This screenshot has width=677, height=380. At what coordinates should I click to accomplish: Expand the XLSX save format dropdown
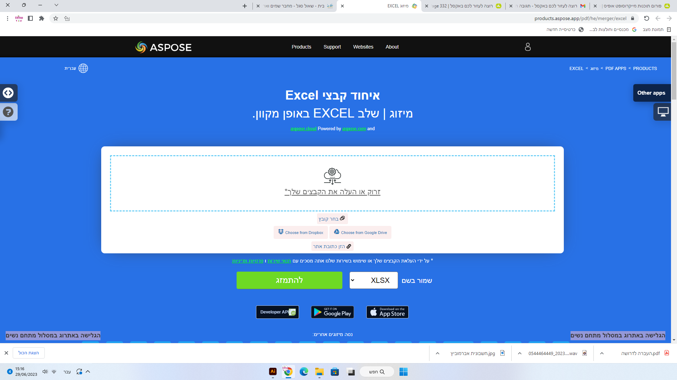[373, 280]
